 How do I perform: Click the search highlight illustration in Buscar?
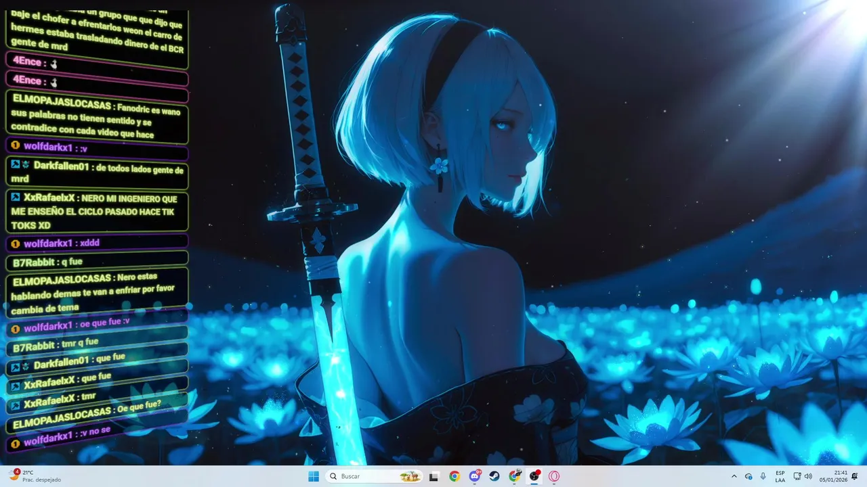click(409, 476)
